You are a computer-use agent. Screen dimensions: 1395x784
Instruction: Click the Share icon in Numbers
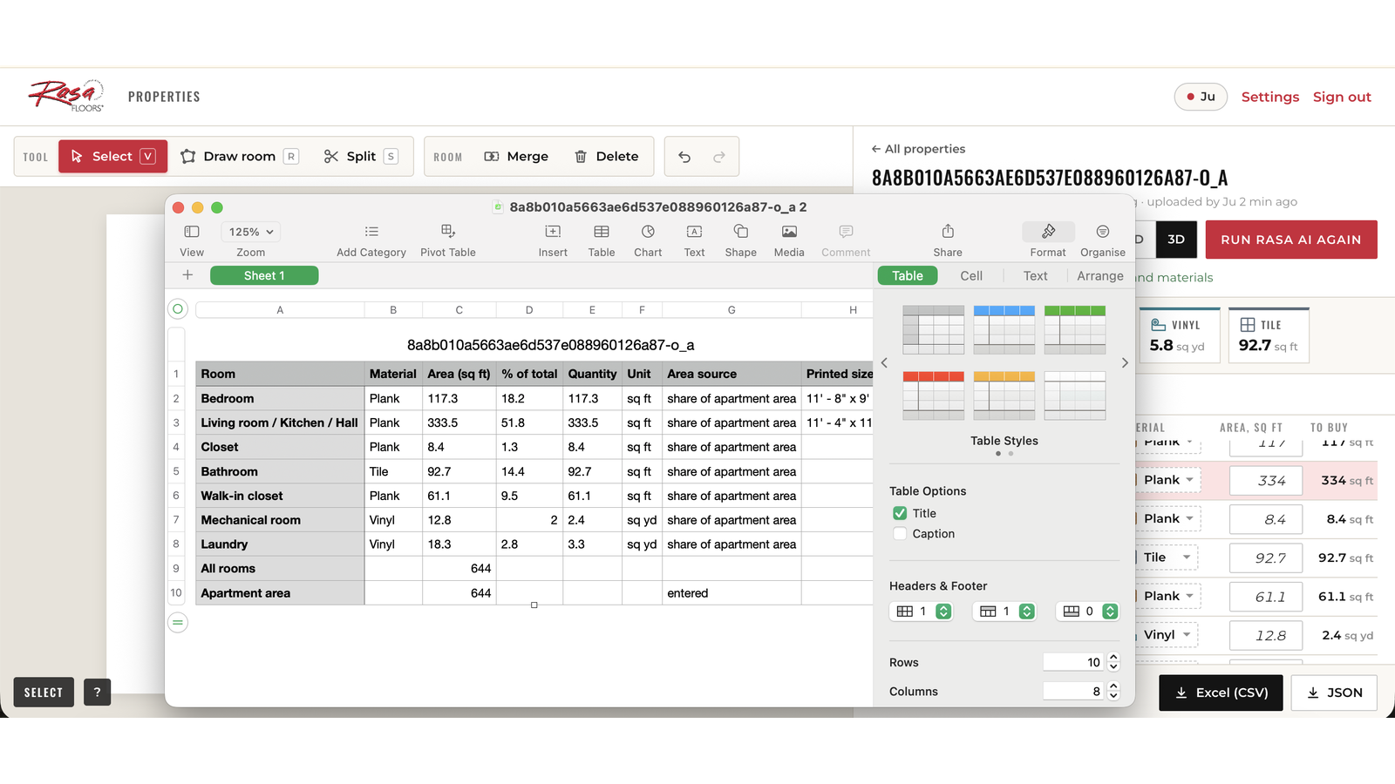click(948, 231)
